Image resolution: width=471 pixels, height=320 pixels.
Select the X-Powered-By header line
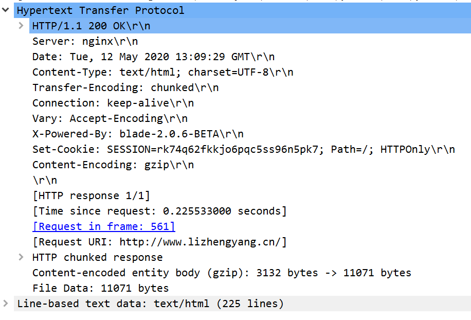129,134
